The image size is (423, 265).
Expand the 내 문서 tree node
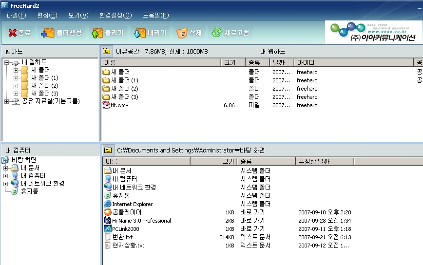tap(6, 168)
